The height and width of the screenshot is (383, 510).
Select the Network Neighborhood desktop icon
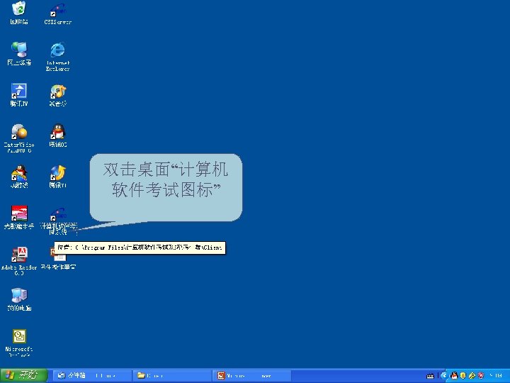[19, 54]
